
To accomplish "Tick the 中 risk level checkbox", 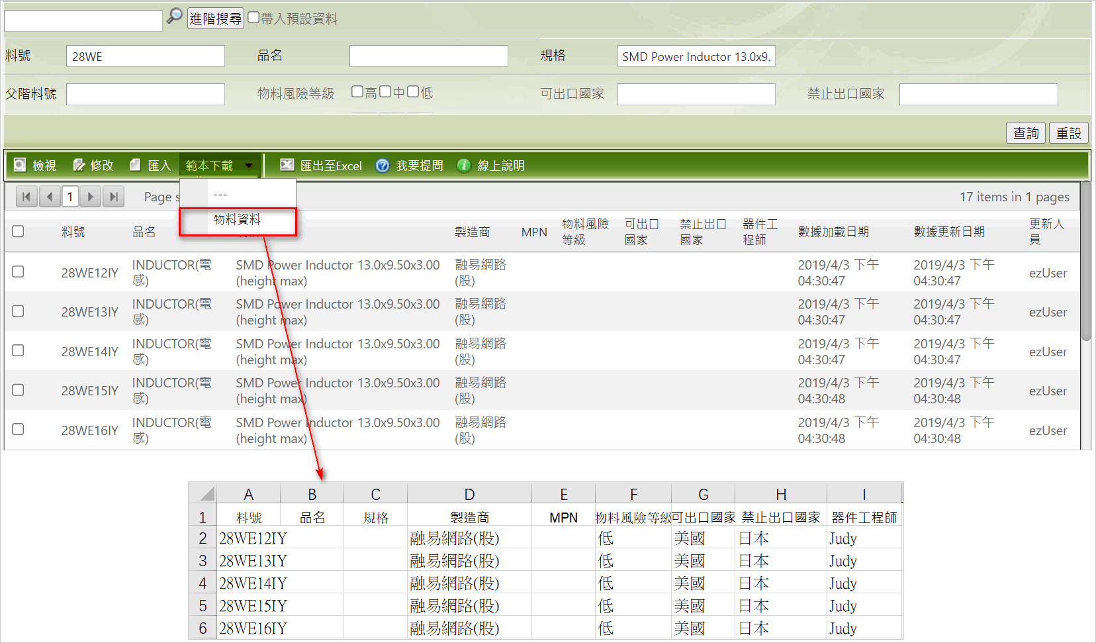I will pos(385,92).
